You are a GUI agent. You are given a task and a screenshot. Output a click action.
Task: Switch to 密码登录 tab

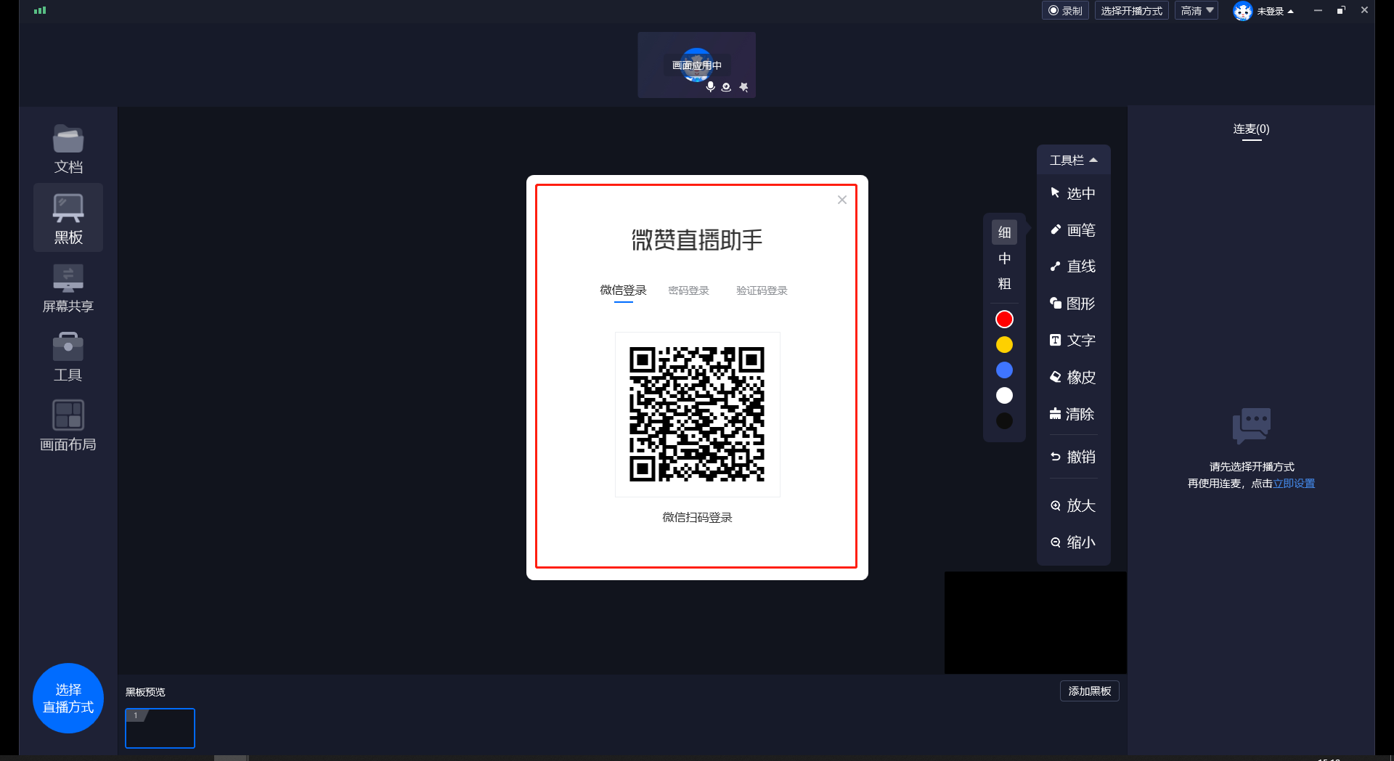(x=688, y=290)
